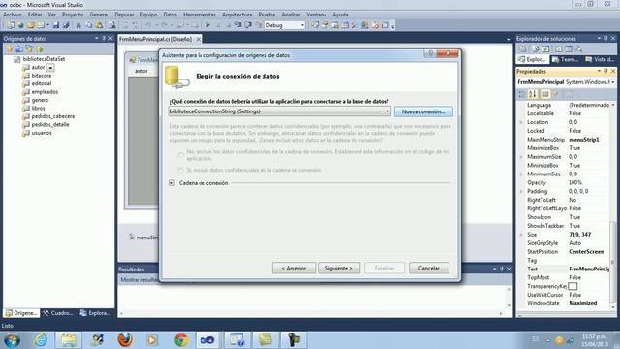Screen dimensions: 620x349
Task: Click the Windows Start orb
Action: pos(13,340)
